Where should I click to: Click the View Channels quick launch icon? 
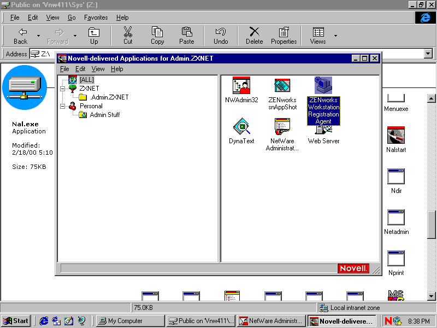(81, 321)
